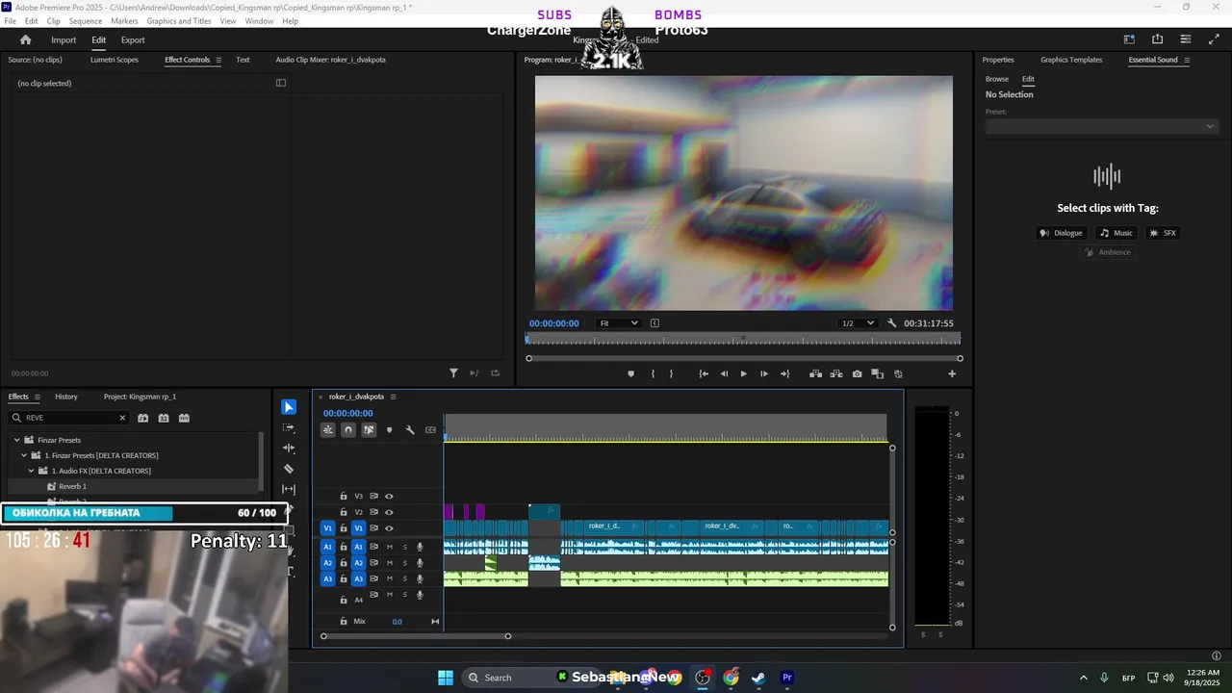The height and width of the screenshot is (693, 1232).
Task: Open Essential Sound Preset dropdown
Action: (1101, 126)
